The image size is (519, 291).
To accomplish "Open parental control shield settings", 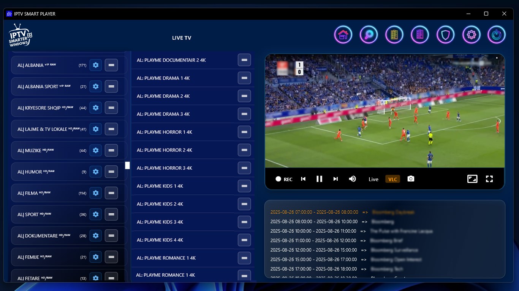I will pos(445,34).
